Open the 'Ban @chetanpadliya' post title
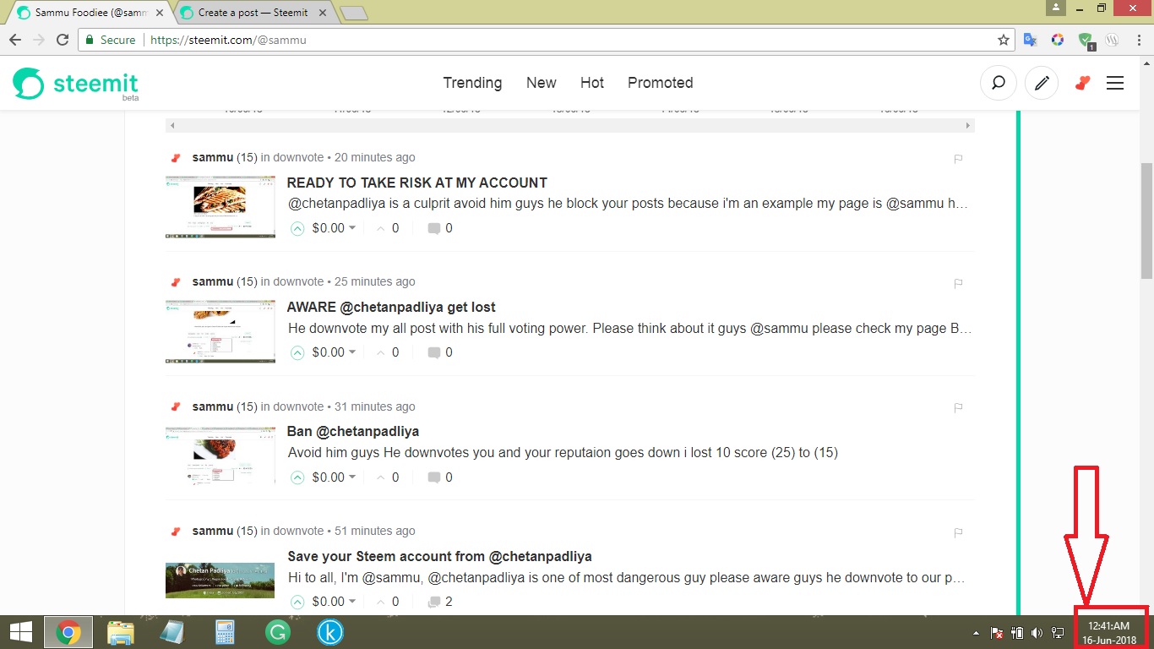1154x649 pixels. (353, 431)
